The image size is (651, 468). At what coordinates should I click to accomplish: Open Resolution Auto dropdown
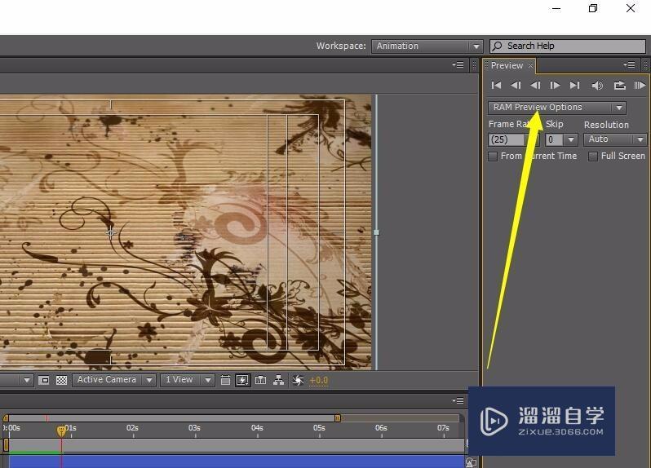pyautogui.click(x=615, y=139)
